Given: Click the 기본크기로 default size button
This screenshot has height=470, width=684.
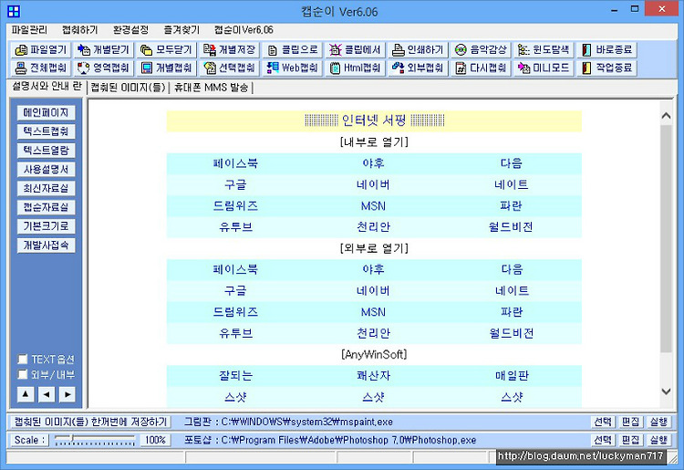Looking at the screenshot, I should [x=47, y=226].
